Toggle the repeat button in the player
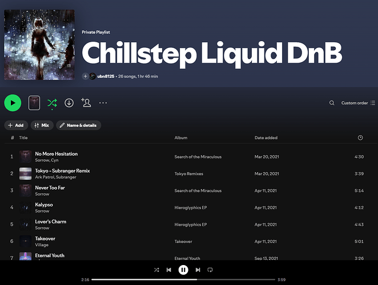Image resolution: width=378 pixels, height=285 pixels. 210,270
